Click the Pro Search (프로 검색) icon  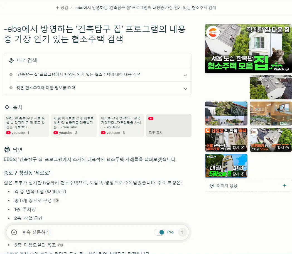click(11, 61)
